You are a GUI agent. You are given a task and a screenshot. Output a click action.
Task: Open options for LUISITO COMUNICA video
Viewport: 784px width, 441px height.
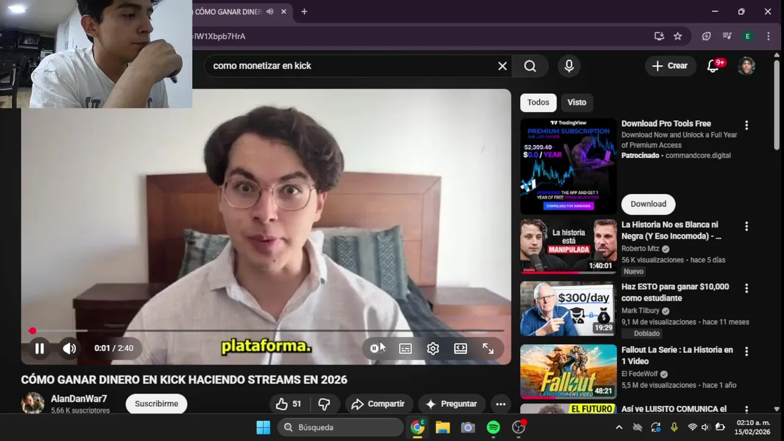point(746,409)
